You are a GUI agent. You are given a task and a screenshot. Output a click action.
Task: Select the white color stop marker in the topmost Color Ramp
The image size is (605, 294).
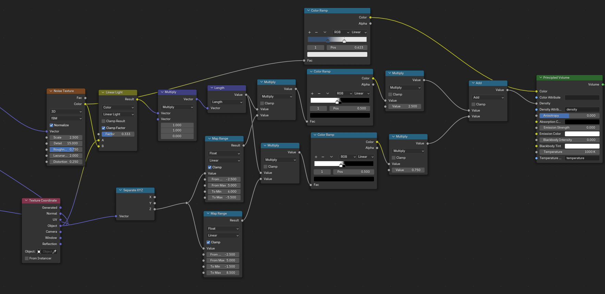coord(344,40)
